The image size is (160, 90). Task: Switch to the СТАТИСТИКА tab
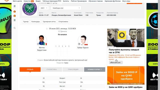point(51,69)
